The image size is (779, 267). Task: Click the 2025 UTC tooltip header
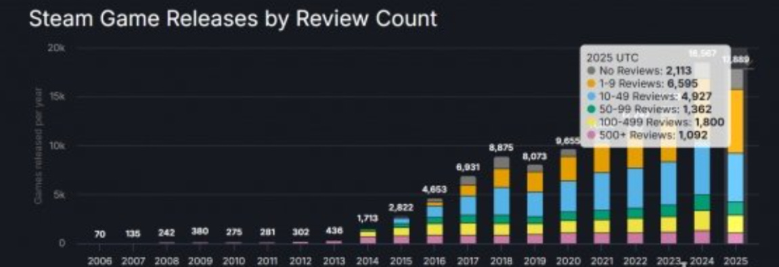click(x=613, y=57)
